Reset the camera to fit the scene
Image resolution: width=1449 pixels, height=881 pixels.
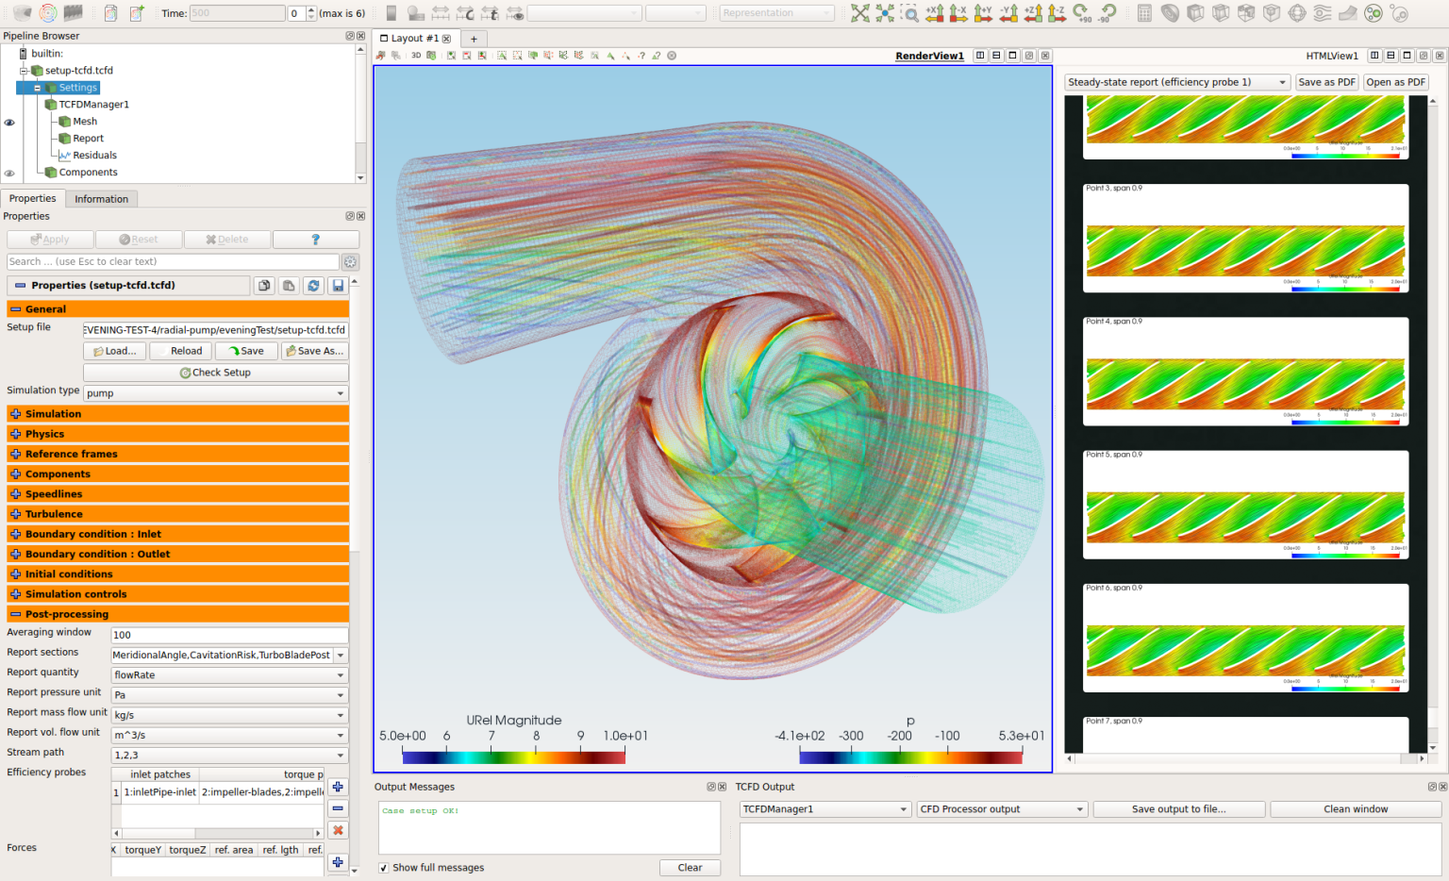[860, 13]
